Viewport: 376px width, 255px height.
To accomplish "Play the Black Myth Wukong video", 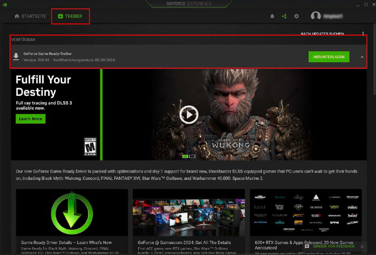I will click(189, 115).
